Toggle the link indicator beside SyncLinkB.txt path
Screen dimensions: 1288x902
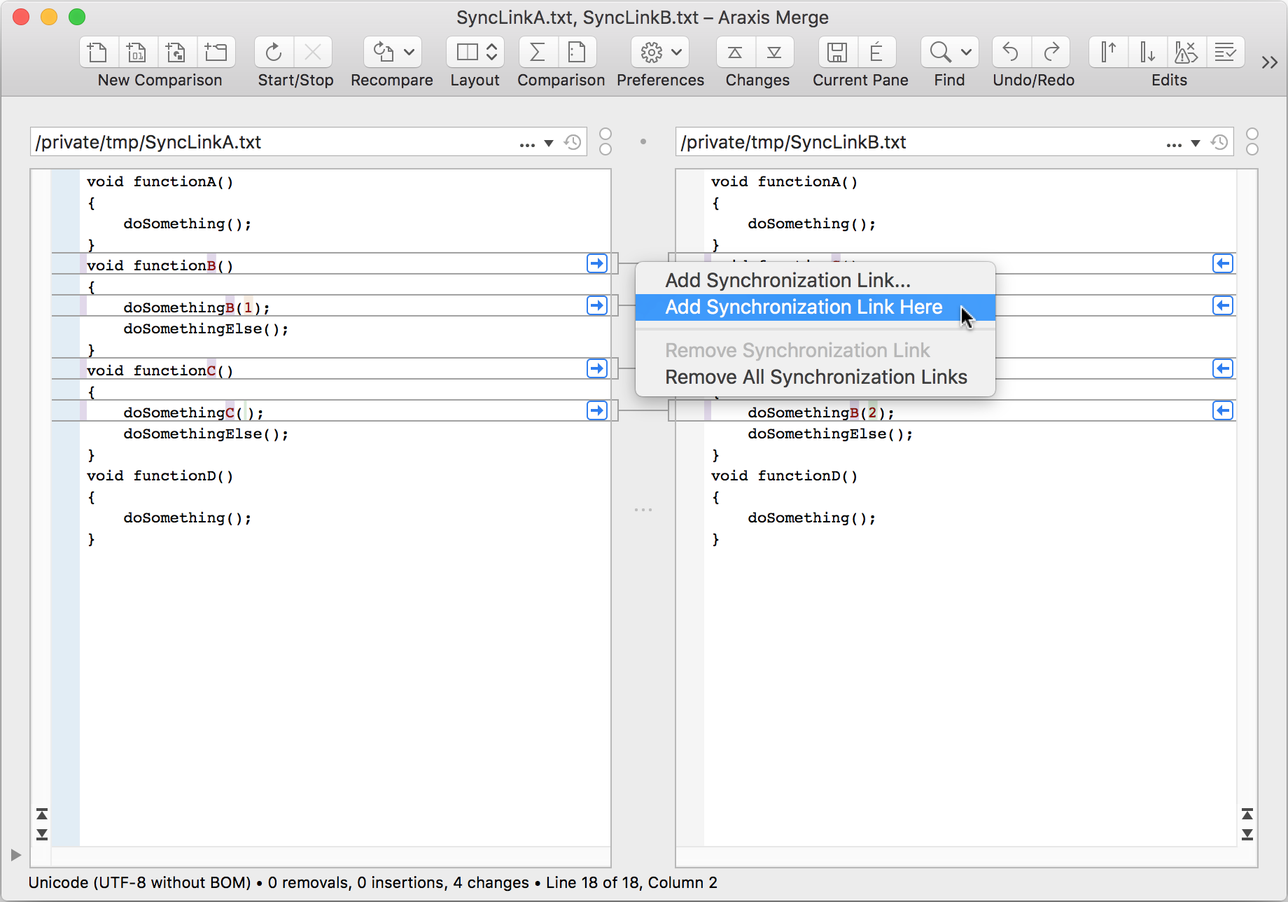pyautogui.click(x=1253, y=141)
